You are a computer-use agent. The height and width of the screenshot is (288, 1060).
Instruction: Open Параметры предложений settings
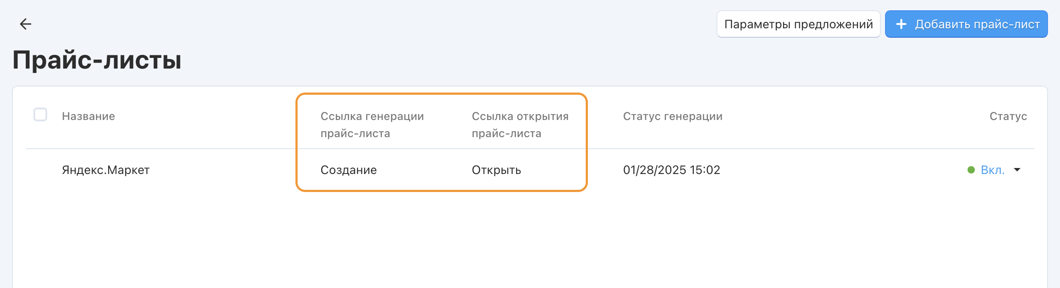(798, 24)
